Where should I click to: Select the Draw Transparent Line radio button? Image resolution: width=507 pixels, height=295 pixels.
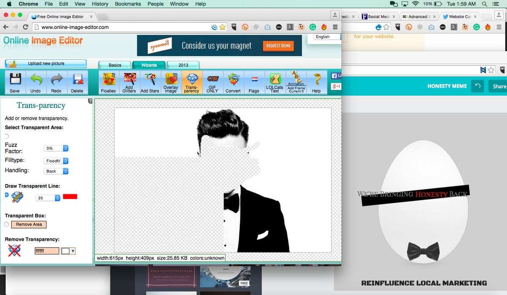coord(6,195)
